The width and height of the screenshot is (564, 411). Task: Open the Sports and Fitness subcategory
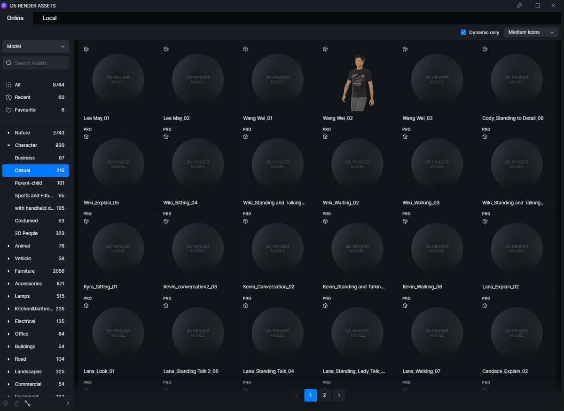[x=36, y=196]
